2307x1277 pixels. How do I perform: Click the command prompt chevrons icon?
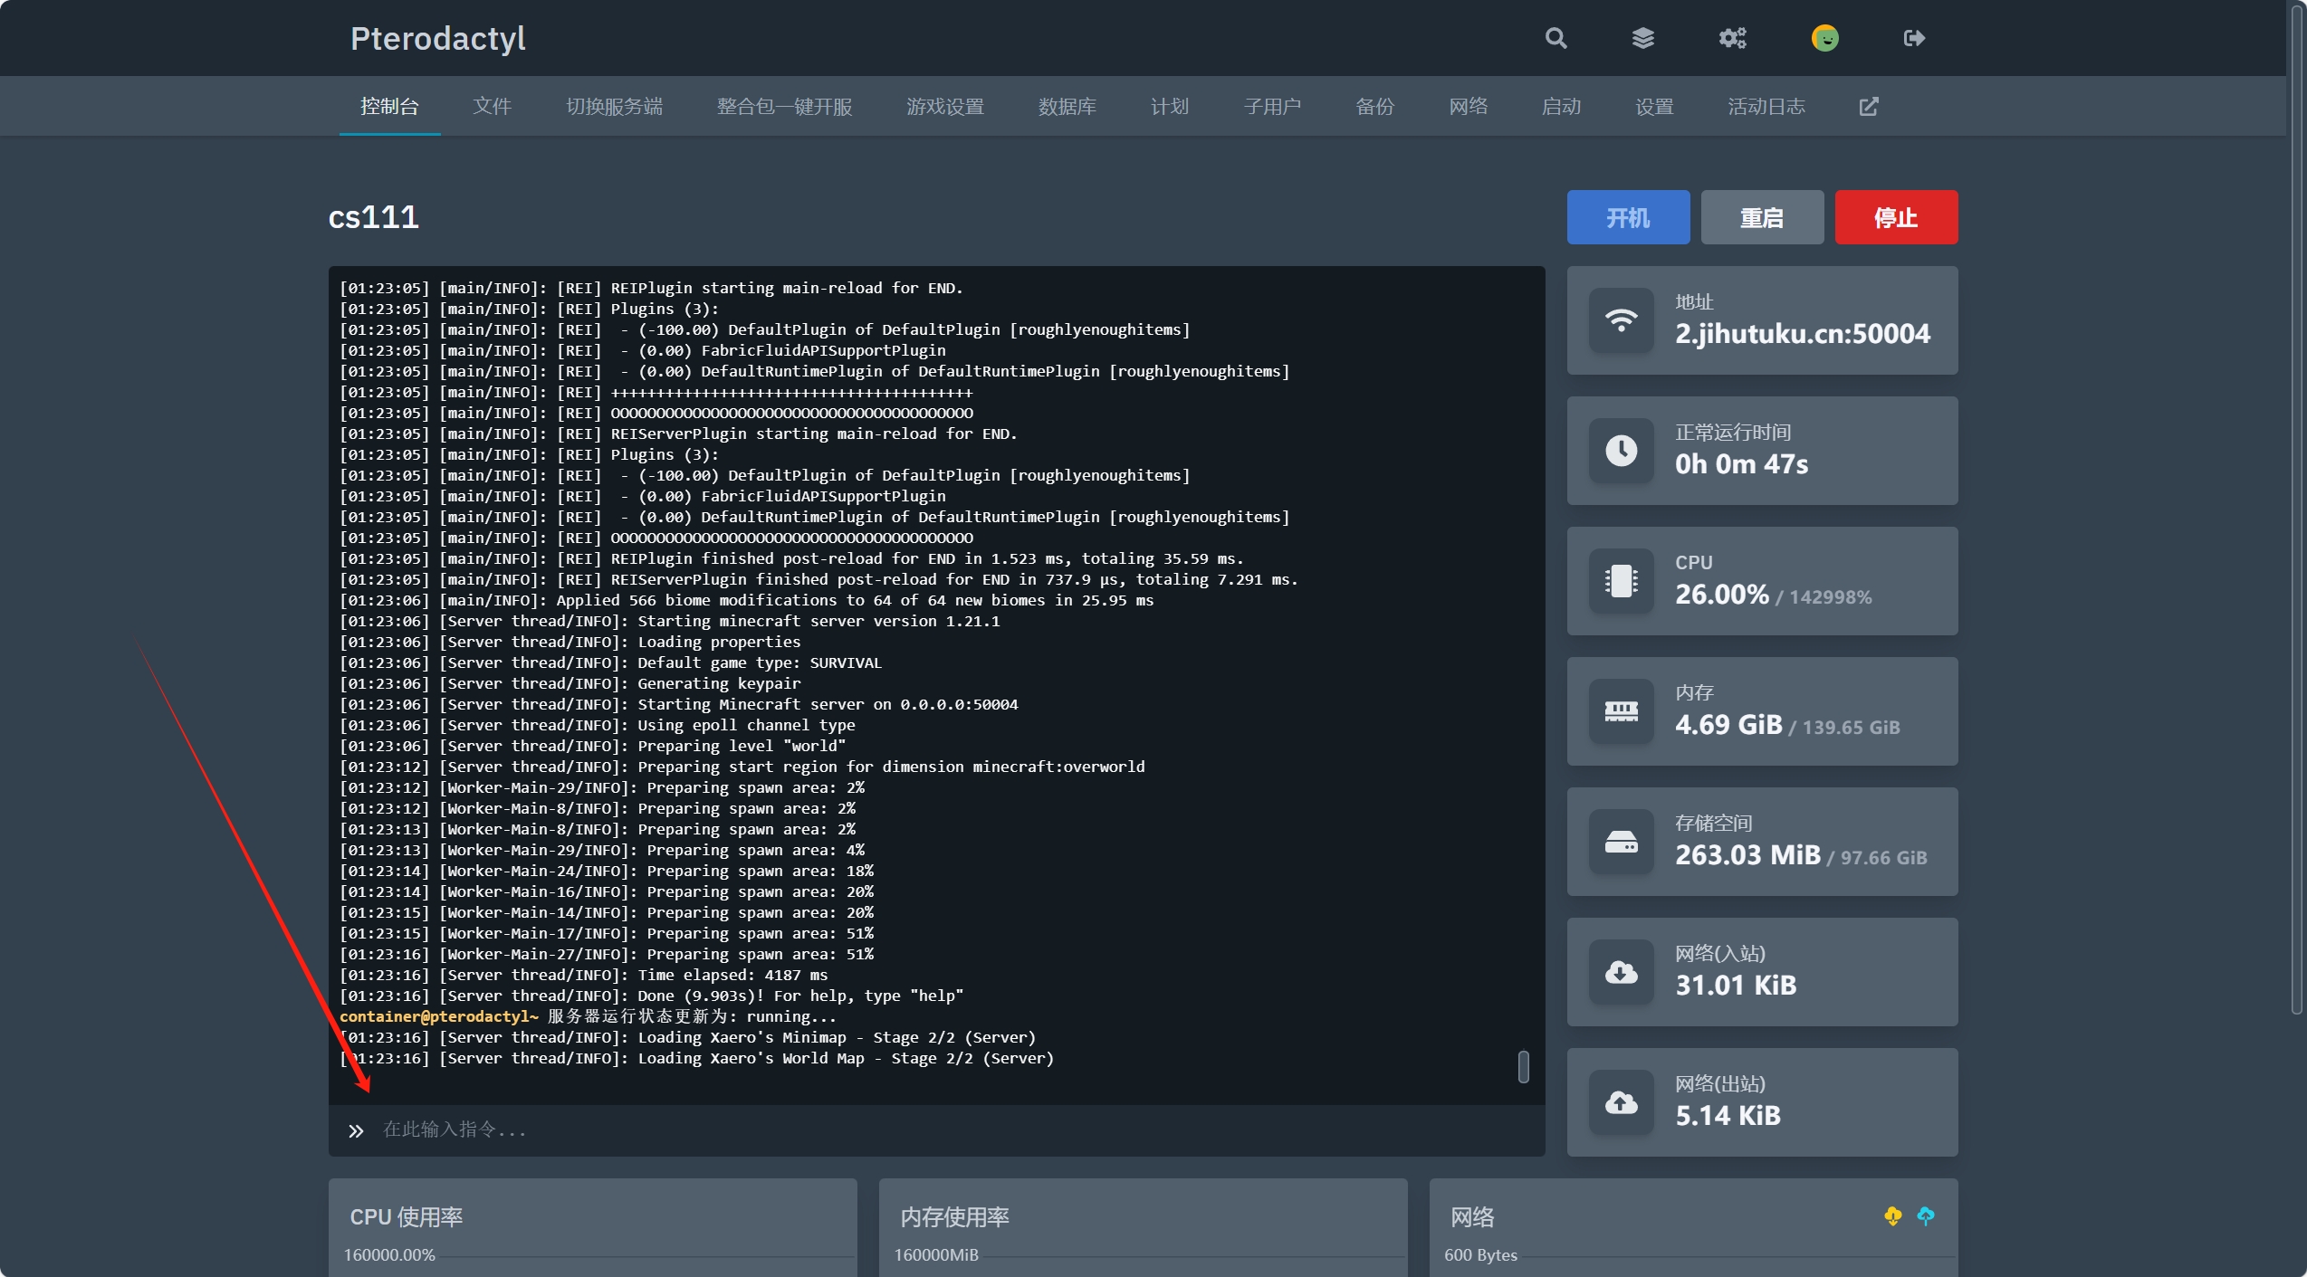point(356,1130)
